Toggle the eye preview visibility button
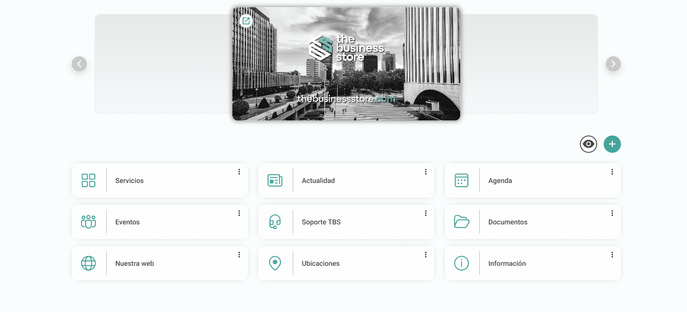 [x=588, y=144]
